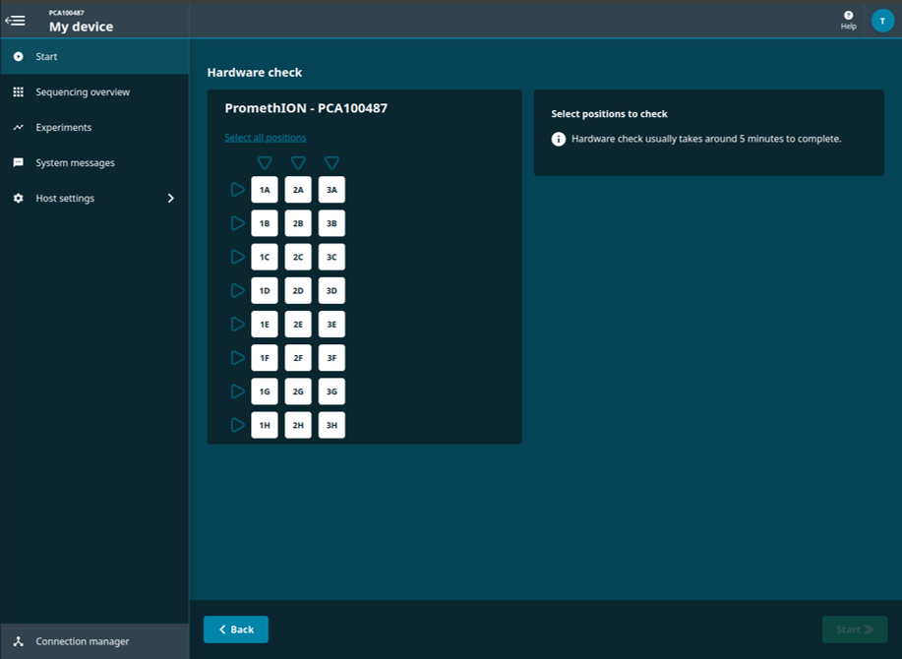Click the PromethION - PCA100487 heading
902x659 pixels.
tap(306, 108)
